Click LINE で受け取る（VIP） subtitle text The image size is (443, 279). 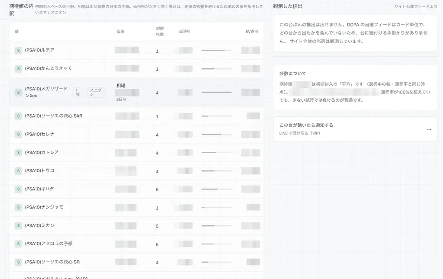click(x=299, y=133)
